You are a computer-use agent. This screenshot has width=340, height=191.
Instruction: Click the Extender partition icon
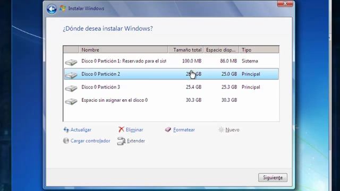point(121,141)
